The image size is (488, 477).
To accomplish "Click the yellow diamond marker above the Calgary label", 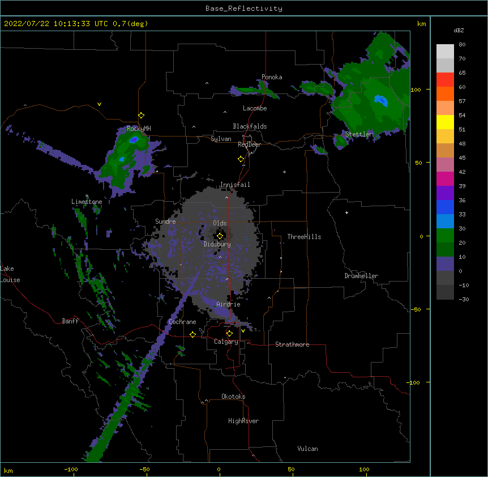I will [x=229, y=334].
